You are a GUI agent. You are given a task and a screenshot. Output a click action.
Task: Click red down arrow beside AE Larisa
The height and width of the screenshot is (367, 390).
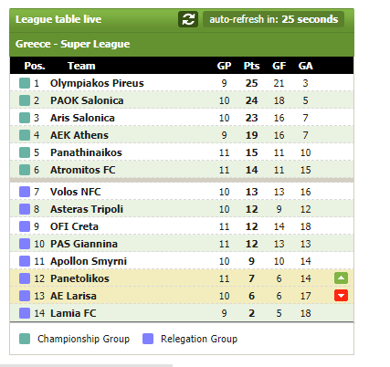341,296
